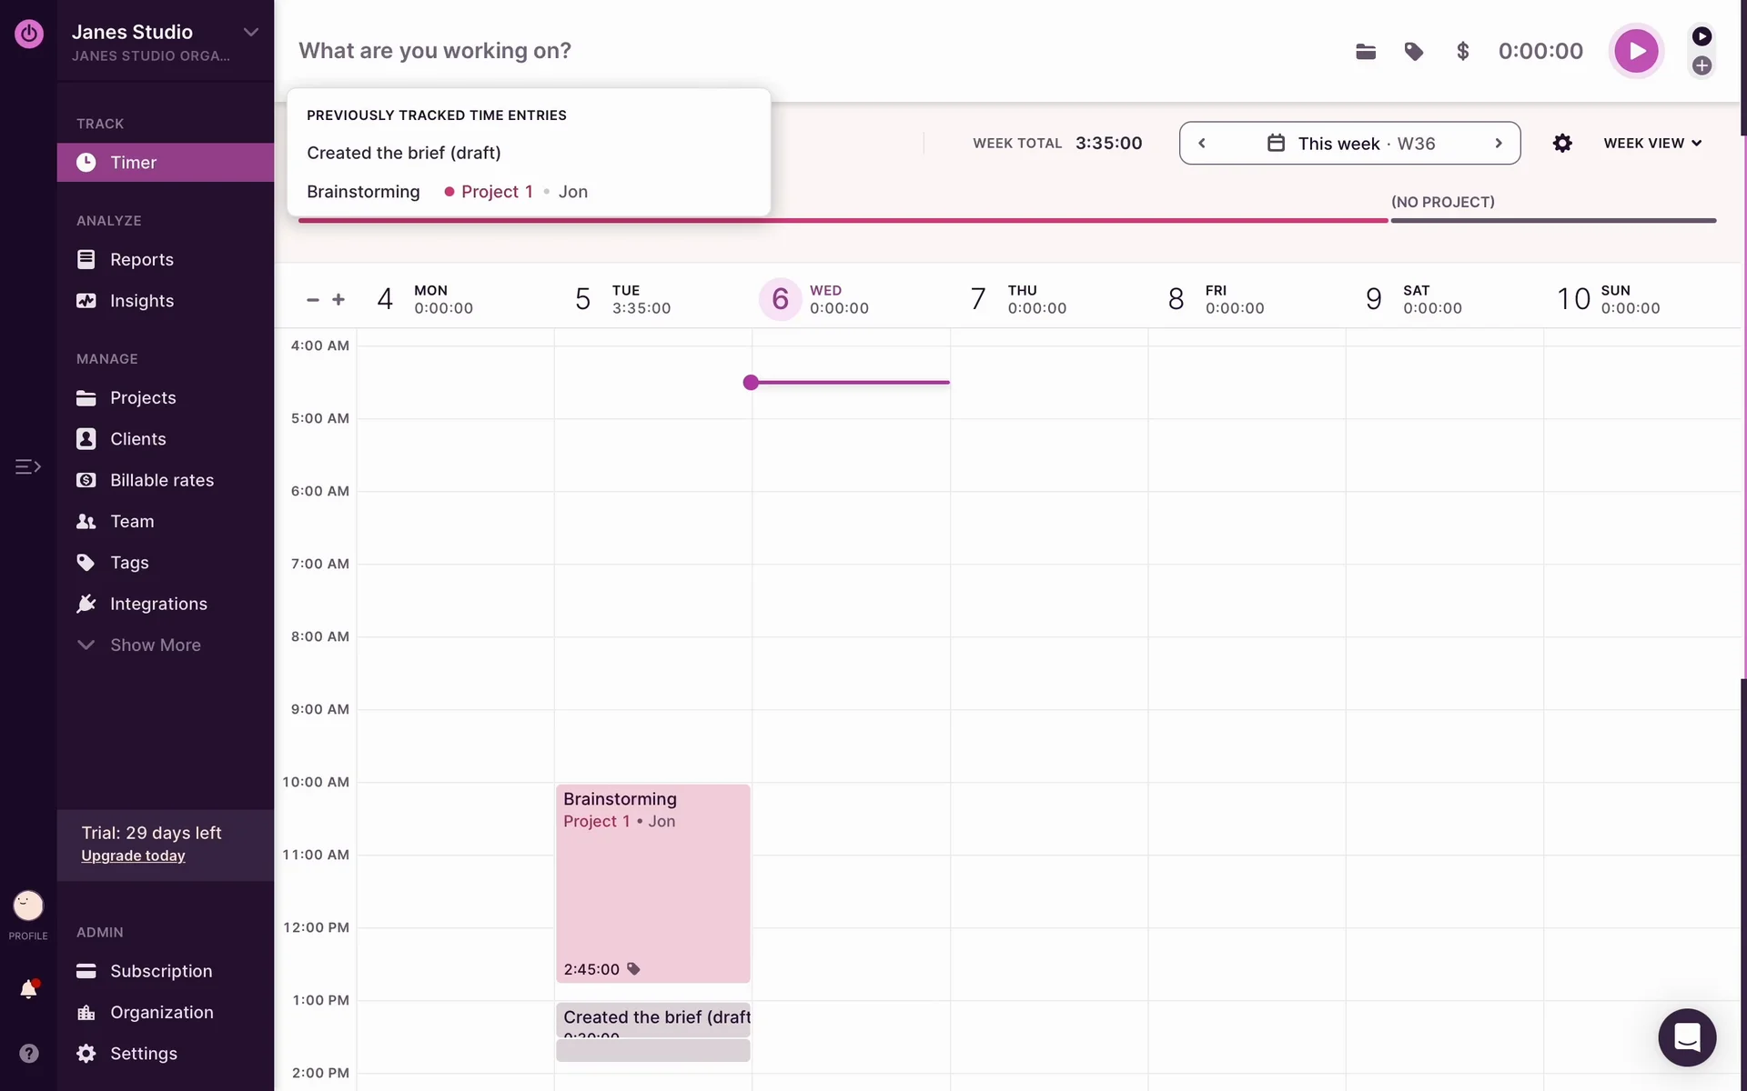Toggle the billable dollar sign icon
This screenshot has width=1747, height=1091.
pos(1462,52)
